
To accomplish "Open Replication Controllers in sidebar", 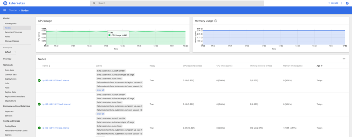I will pyautogui.click(x=15, y=96).
